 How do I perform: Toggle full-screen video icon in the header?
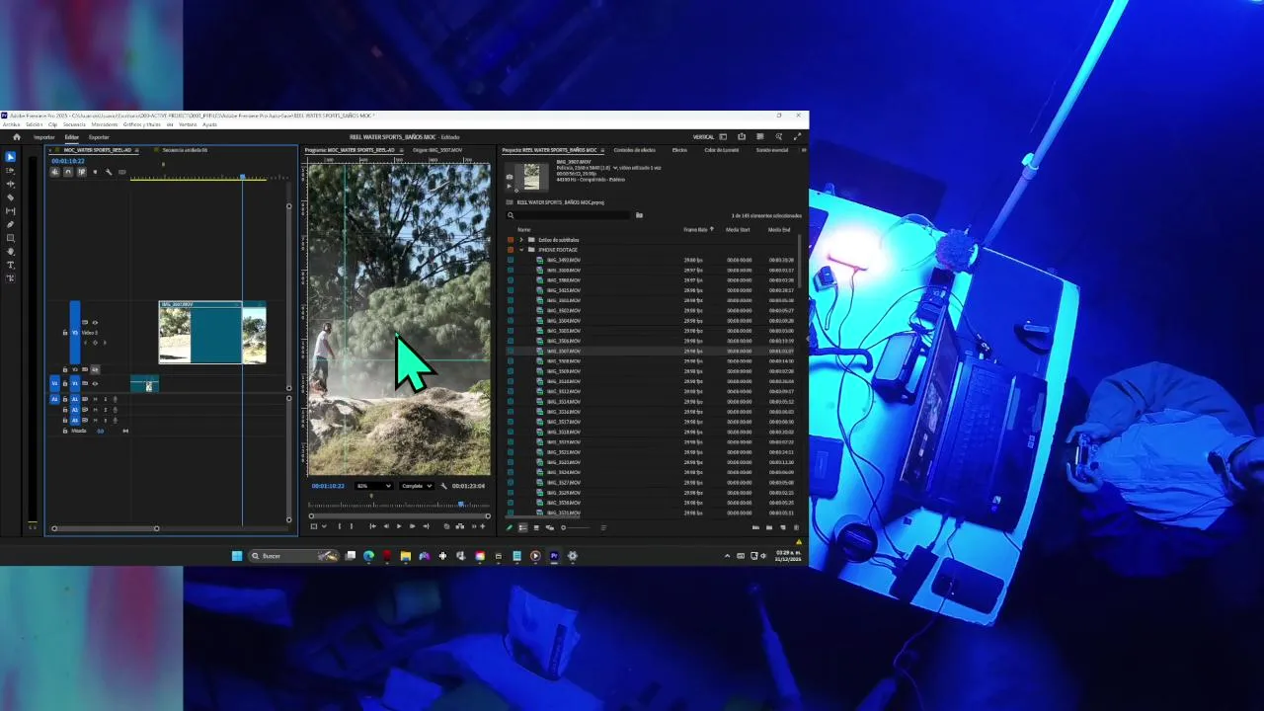tap(797, 137)
